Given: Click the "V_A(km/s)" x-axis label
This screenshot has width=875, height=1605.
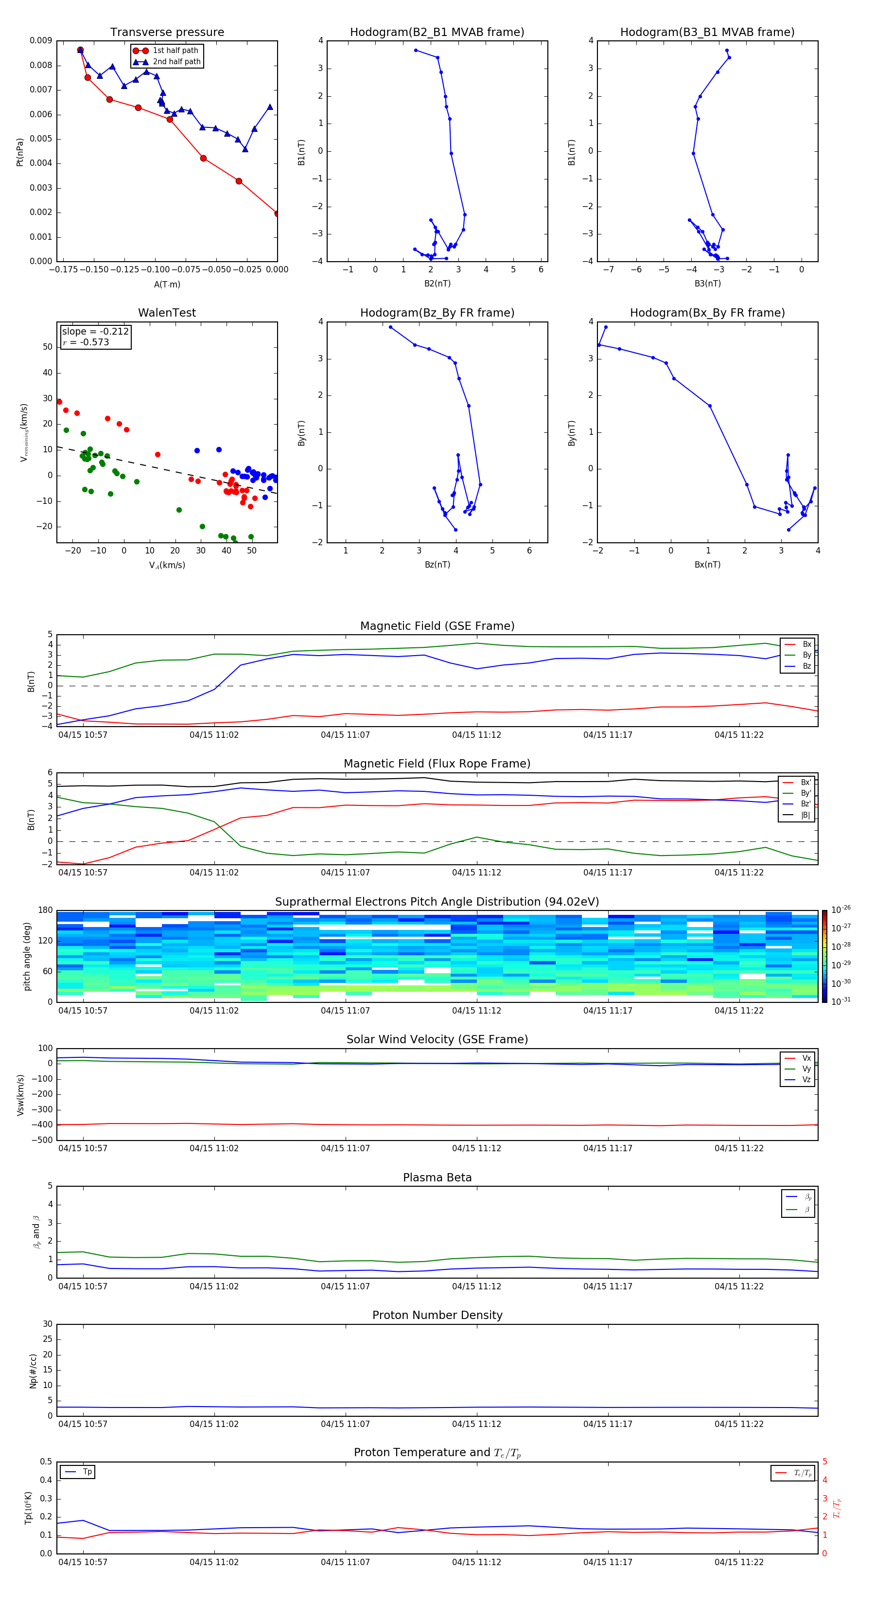Looking at the screenshot, I should coord(167,565).
